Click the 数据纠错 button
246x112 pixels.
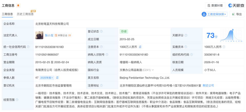pos(215,5)
